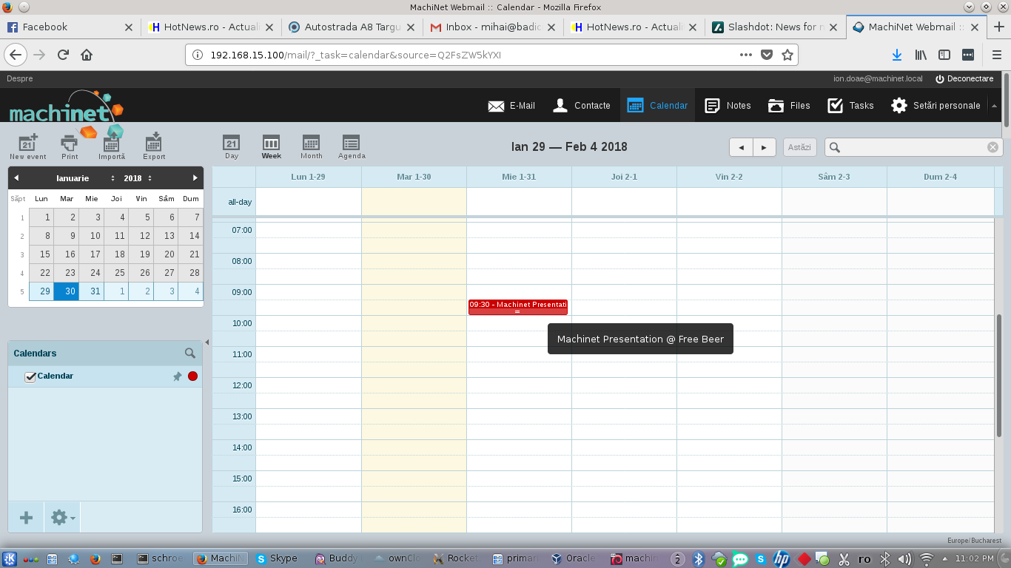1011x568 pixels.
Task: Go to the Tasks section
Action: tap(850, 106)
